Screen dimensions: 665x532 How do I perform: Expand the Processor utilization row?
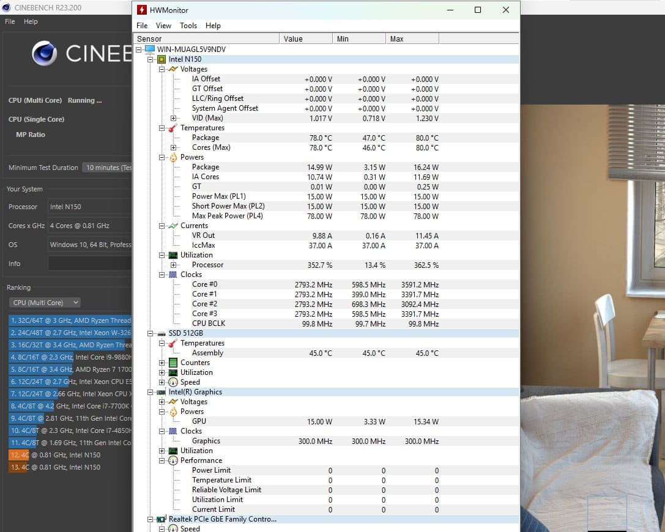tap(174, 265)
